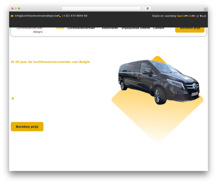Expand the Luchthavenvervoer menu chevron
The width and height of the screenshot is (217, 184).
[x=97, y=28]
